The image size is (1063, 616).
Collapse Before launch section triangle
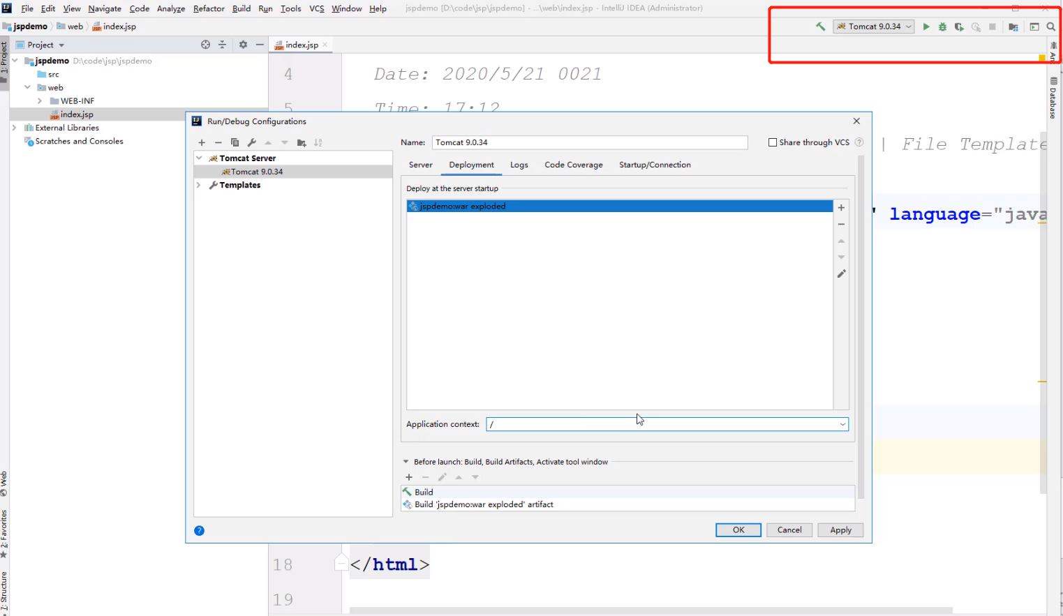406,462
